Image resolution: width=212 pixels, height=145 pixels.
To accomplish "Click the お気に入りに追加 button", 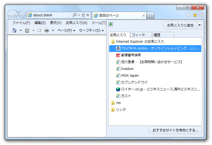I will coord(180,25).
